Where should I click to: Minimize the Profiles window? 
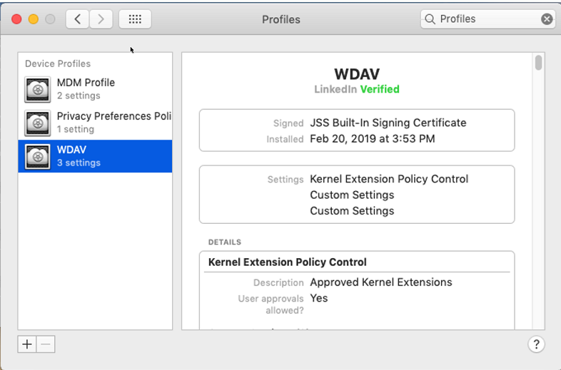[x=33, y=19]
